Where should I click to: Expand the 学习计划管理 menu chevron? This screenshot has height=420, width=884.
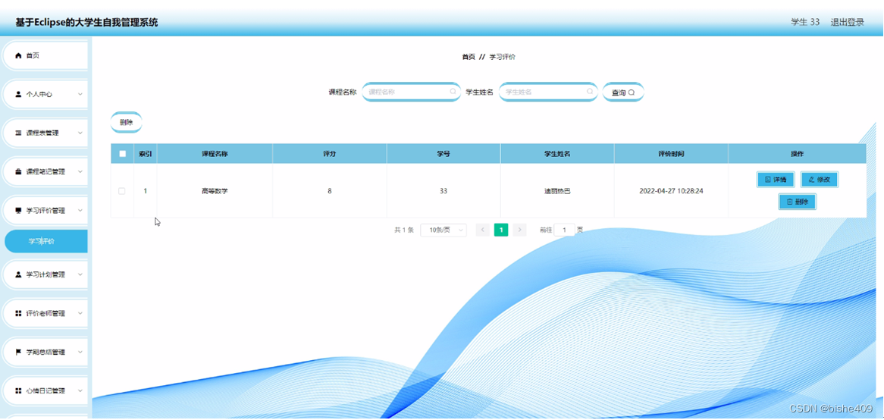pos(80,274)
